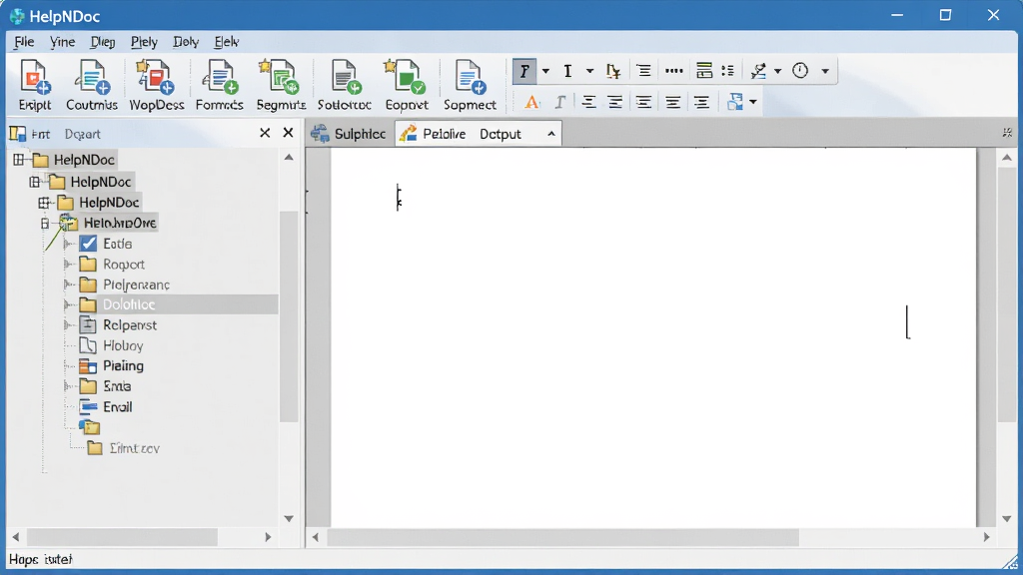Viewport: 1023px width, 575px height.
Task: Click the first alignment icon after italic T
Action: 588,102
